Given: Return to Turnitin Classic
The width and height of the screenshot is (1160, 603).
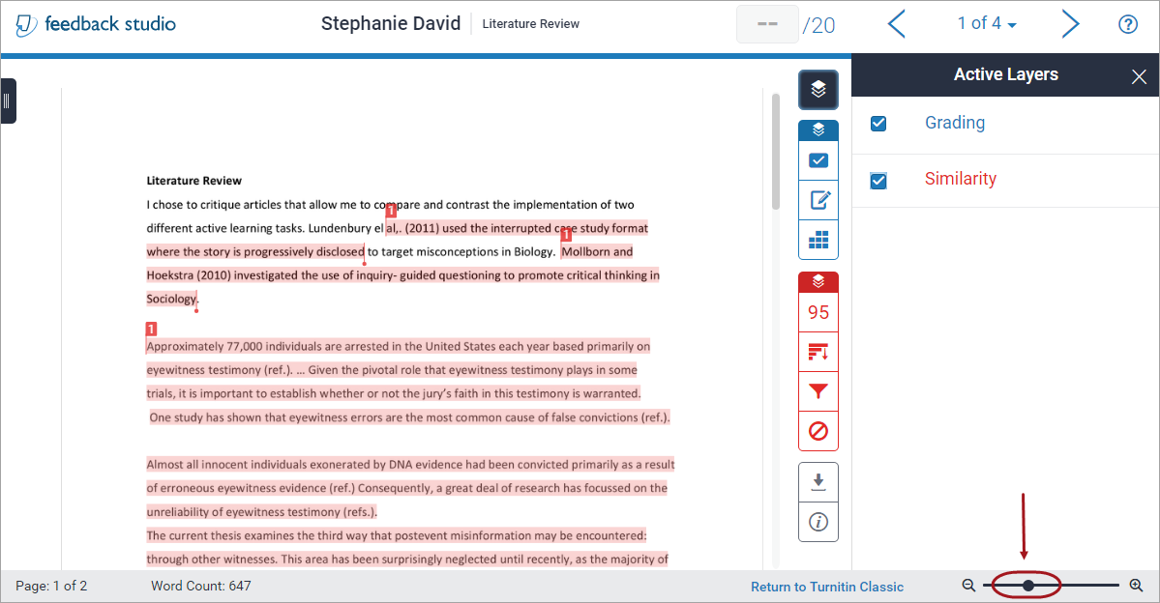Looking at the screenshot, I should tap(827, 587).
